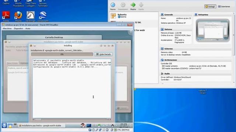This screenshot has width=236, height=132.
Task: Open the KDE application launcher menu
Action: pyautogui.click(x=4, y=125)
